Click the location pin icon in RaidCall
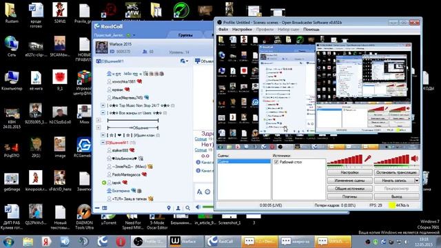Screen dimensions: 441x248 (169, 208)
